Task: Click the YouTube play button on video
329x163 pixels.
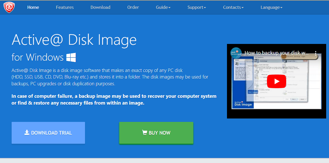Action: 276,81
